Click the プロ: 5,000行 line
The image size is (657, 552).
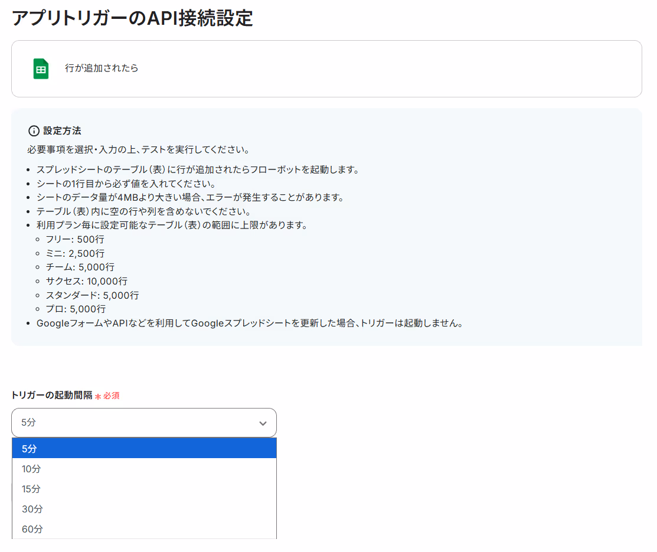[x=76, y=309]
